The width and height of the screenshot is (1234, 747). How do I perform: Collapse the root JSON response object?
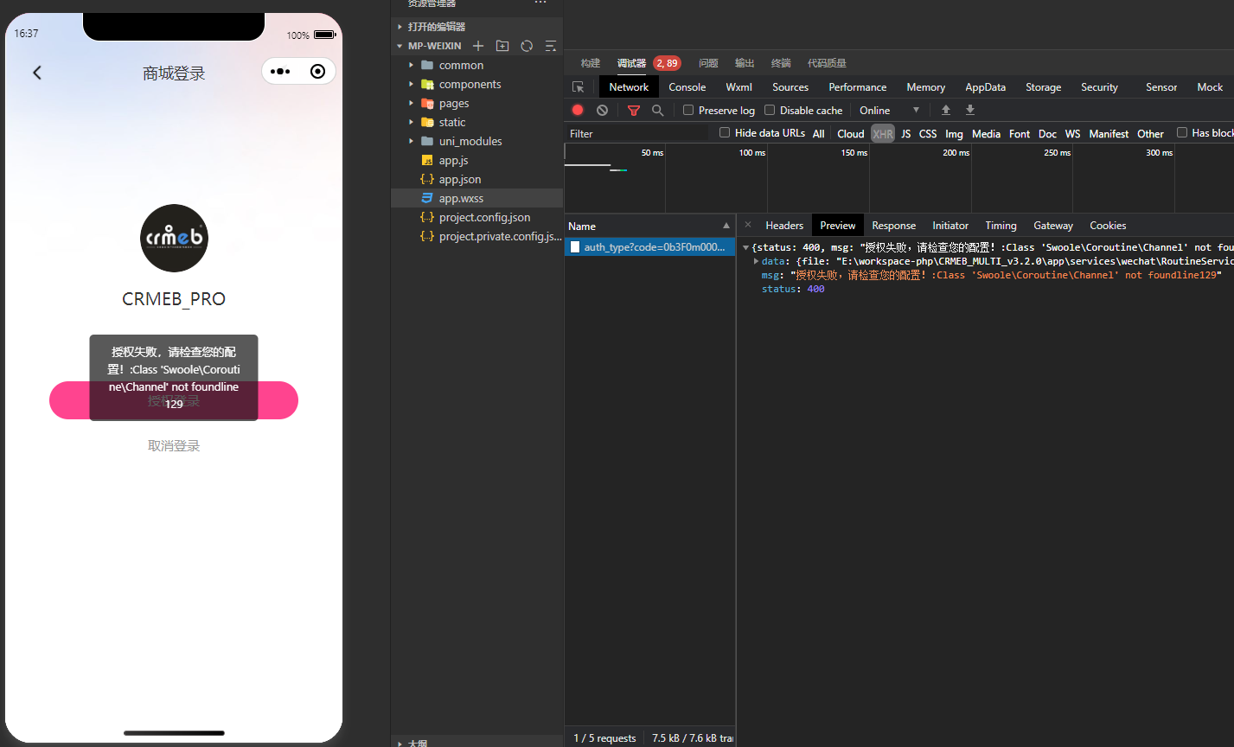coord(745,247)
